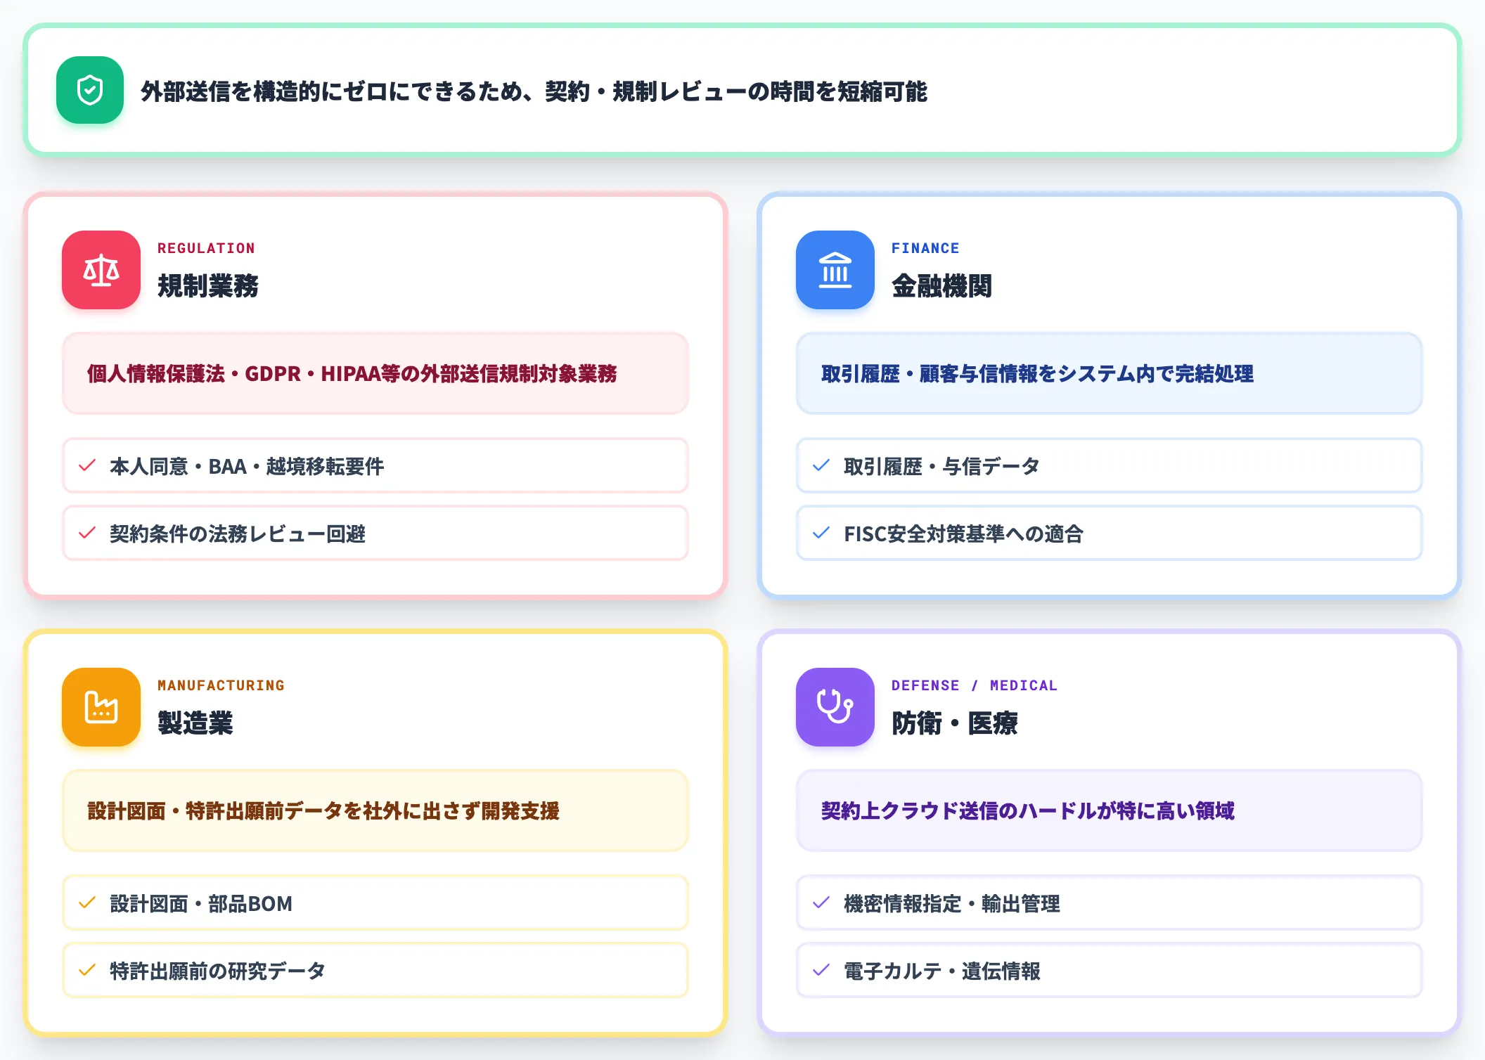1485x1060 pixels.
Task: Click checkmark beside 取引履歴・与信データ
Action: pyautogui.click(x=821, y=465)
